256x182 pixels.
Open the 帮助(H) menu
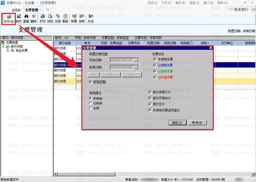coord(222,3)
